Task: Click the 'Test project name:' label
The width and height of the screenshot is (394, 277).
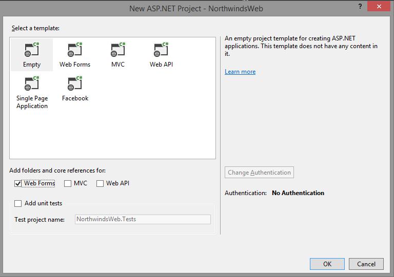Action: click(x=40, y=220)
